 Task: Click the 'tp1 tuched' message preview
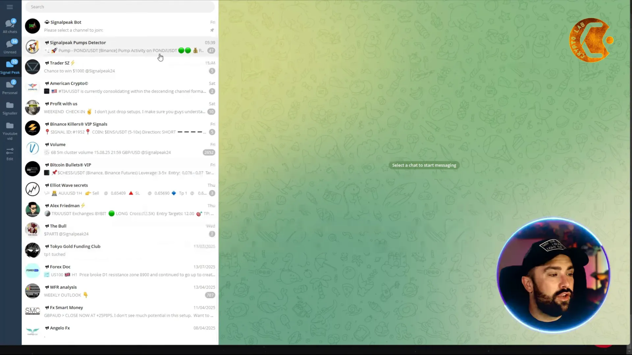55,254
